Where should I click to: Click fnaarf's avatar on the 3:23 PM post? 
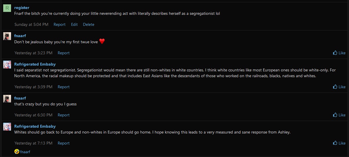click(7, 36)
